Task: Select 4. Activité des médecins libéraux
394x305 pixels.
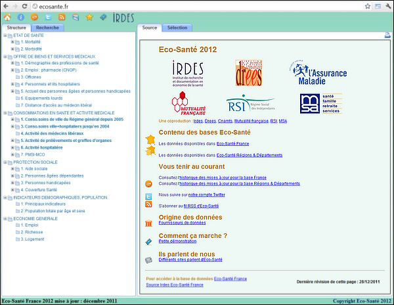Action: [52, 133]
